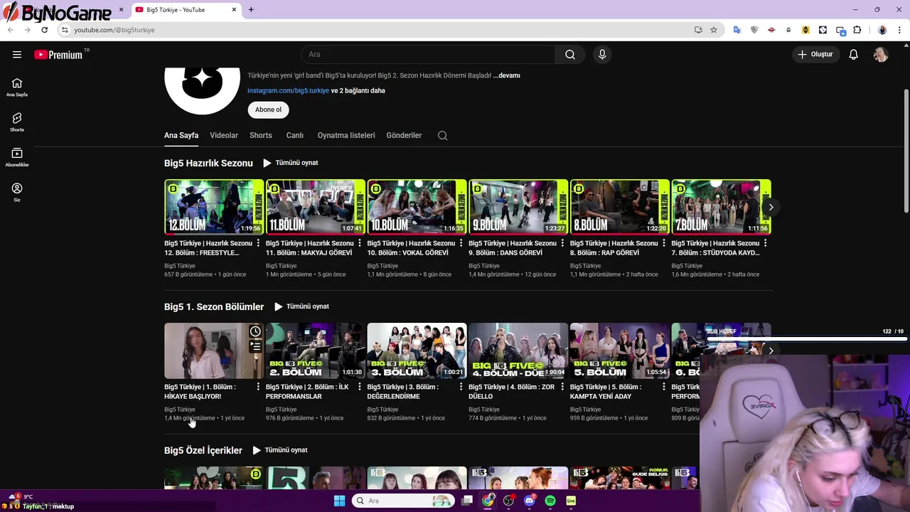Image resolution: width=910 pixels, height=512 pixels.
Task: Open the Windows Start menu
Action: (x=339, y=501)
